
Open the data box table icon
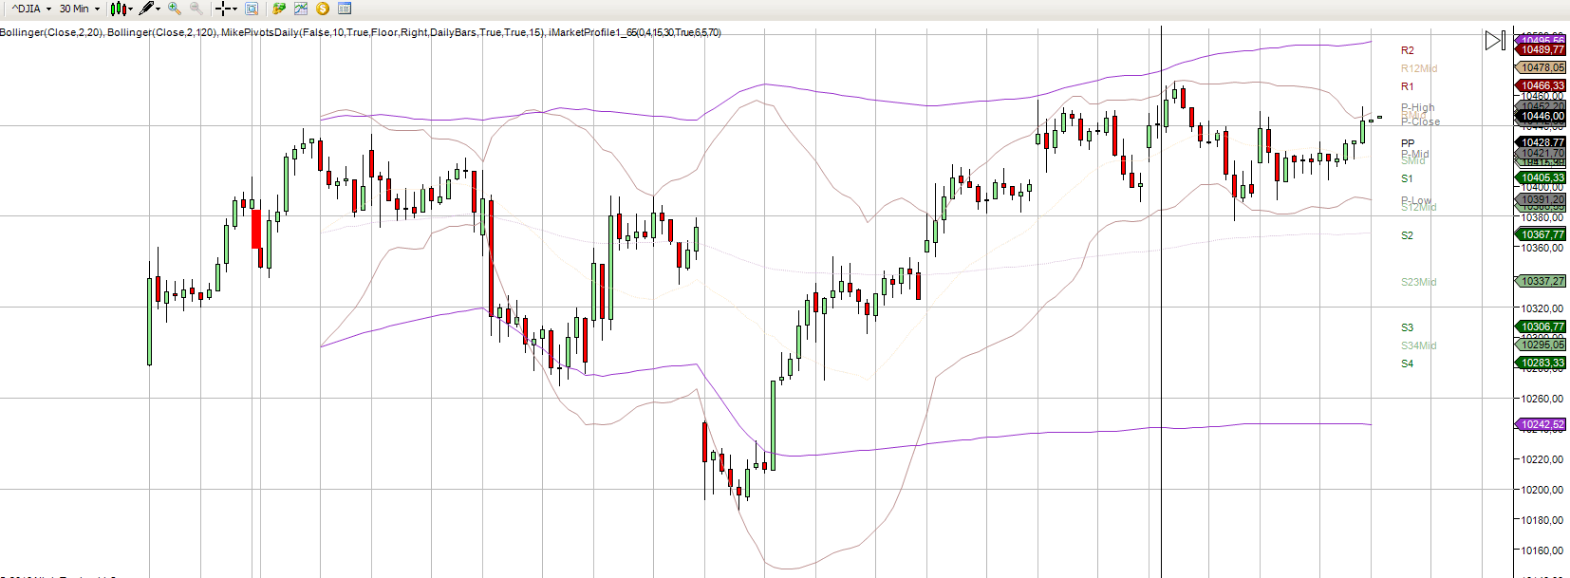pyautogui.click(x=345, y=9)
